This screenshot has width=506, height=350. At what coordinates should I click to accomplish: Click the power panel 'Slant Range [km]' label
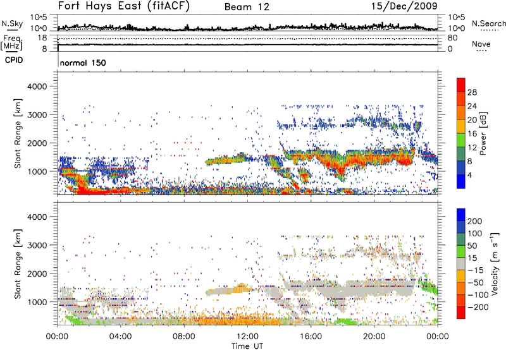click(18, 133)
